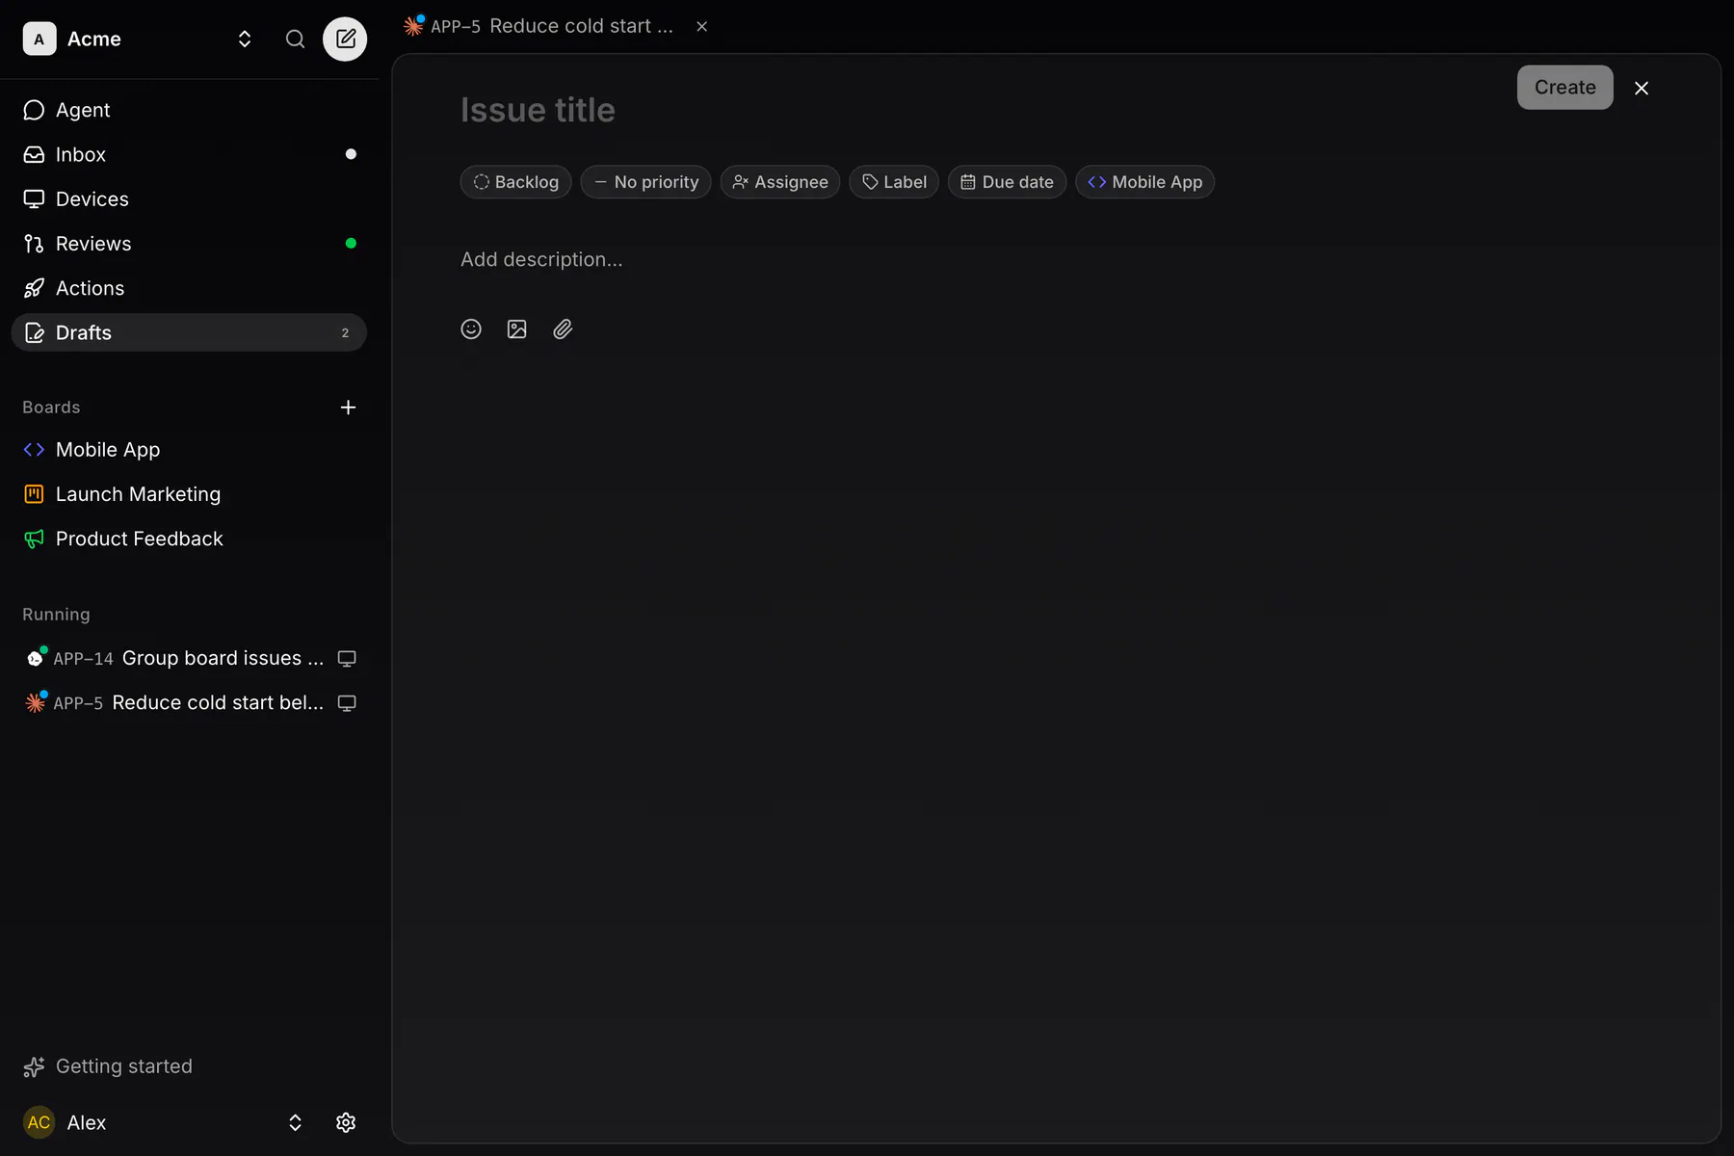Add a new board with plus icon

(348, 407)
